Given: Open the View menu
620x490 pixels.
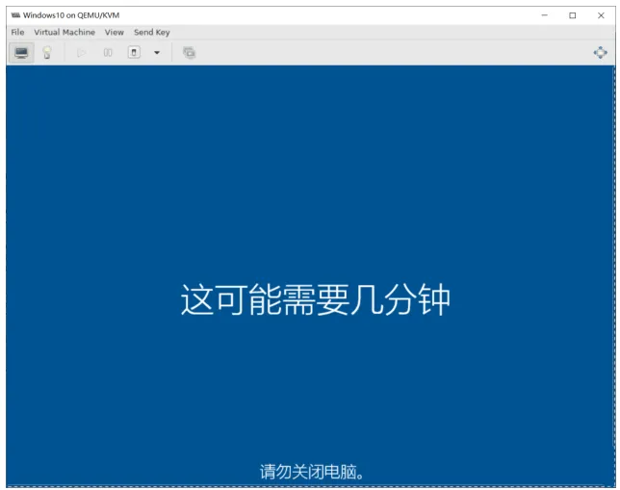Looking at the screenshot, I should [115, 32].
